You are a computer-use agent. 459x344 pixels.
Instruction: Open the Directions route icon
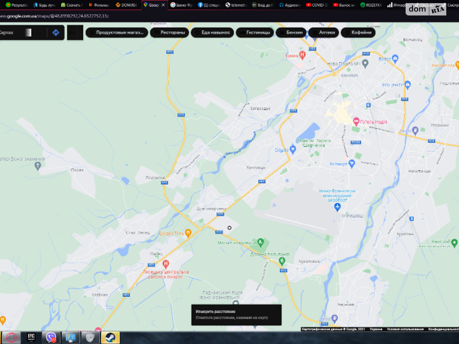coord(56,32)
